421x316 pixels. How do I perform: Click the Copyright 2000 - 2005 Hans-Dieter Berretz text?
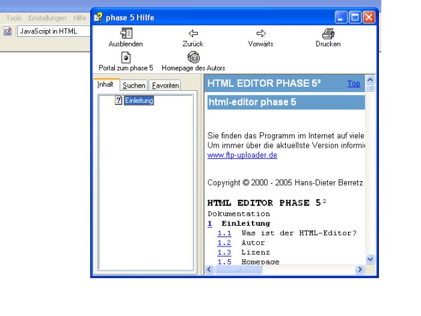click(285, 182)
